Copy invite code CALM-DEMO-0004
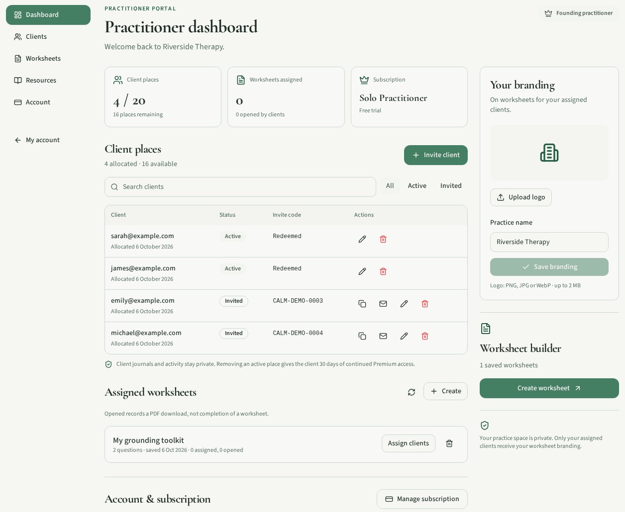The height and width of the screenshot is (512, 625). tap(362, 336)
